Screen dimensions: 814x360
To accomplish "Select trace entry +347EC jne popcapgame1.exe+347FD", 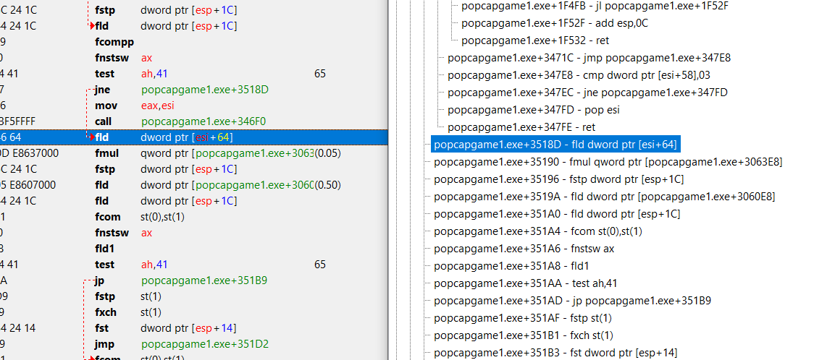I will point(587,93).
